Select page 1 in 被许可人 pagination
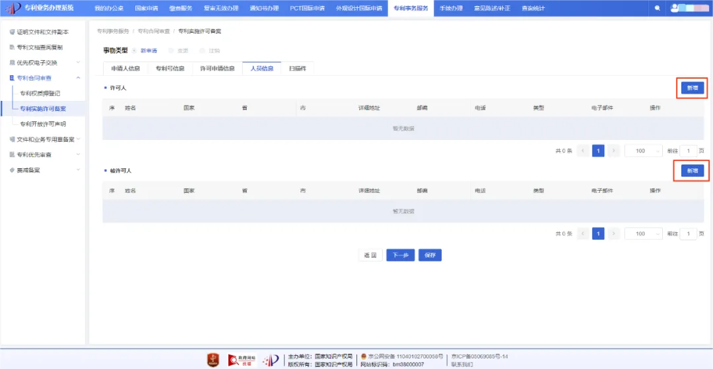The width and height of the screenshot is (713, 369). [x=598, y=234]
